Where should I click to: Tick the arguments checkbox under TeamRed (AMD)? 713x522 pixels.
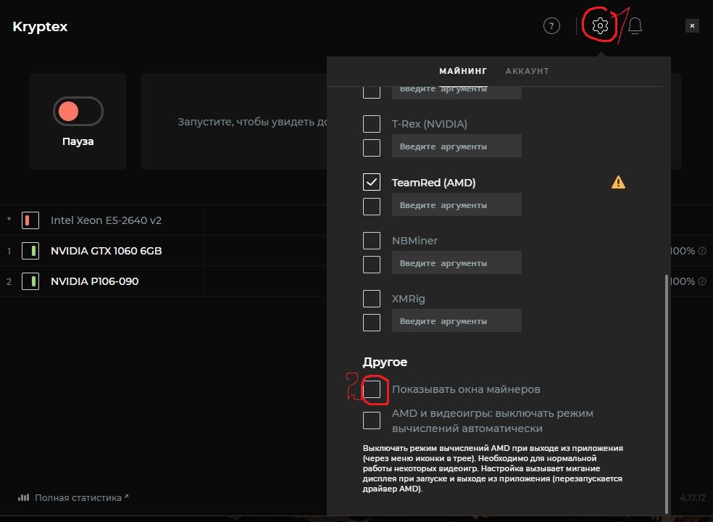coord(372,206)
